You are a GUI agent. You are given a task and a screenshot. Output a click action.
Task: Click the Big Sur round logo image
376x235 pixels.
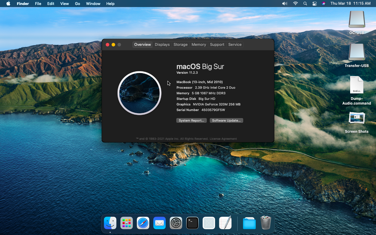140,93
